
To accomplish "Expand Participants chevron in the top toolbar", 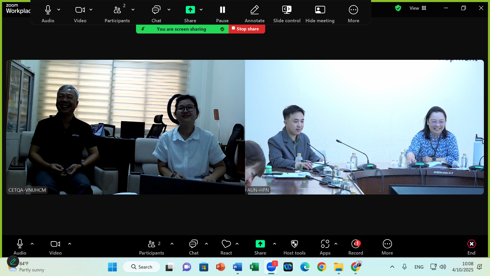I will tap(133, 10).
